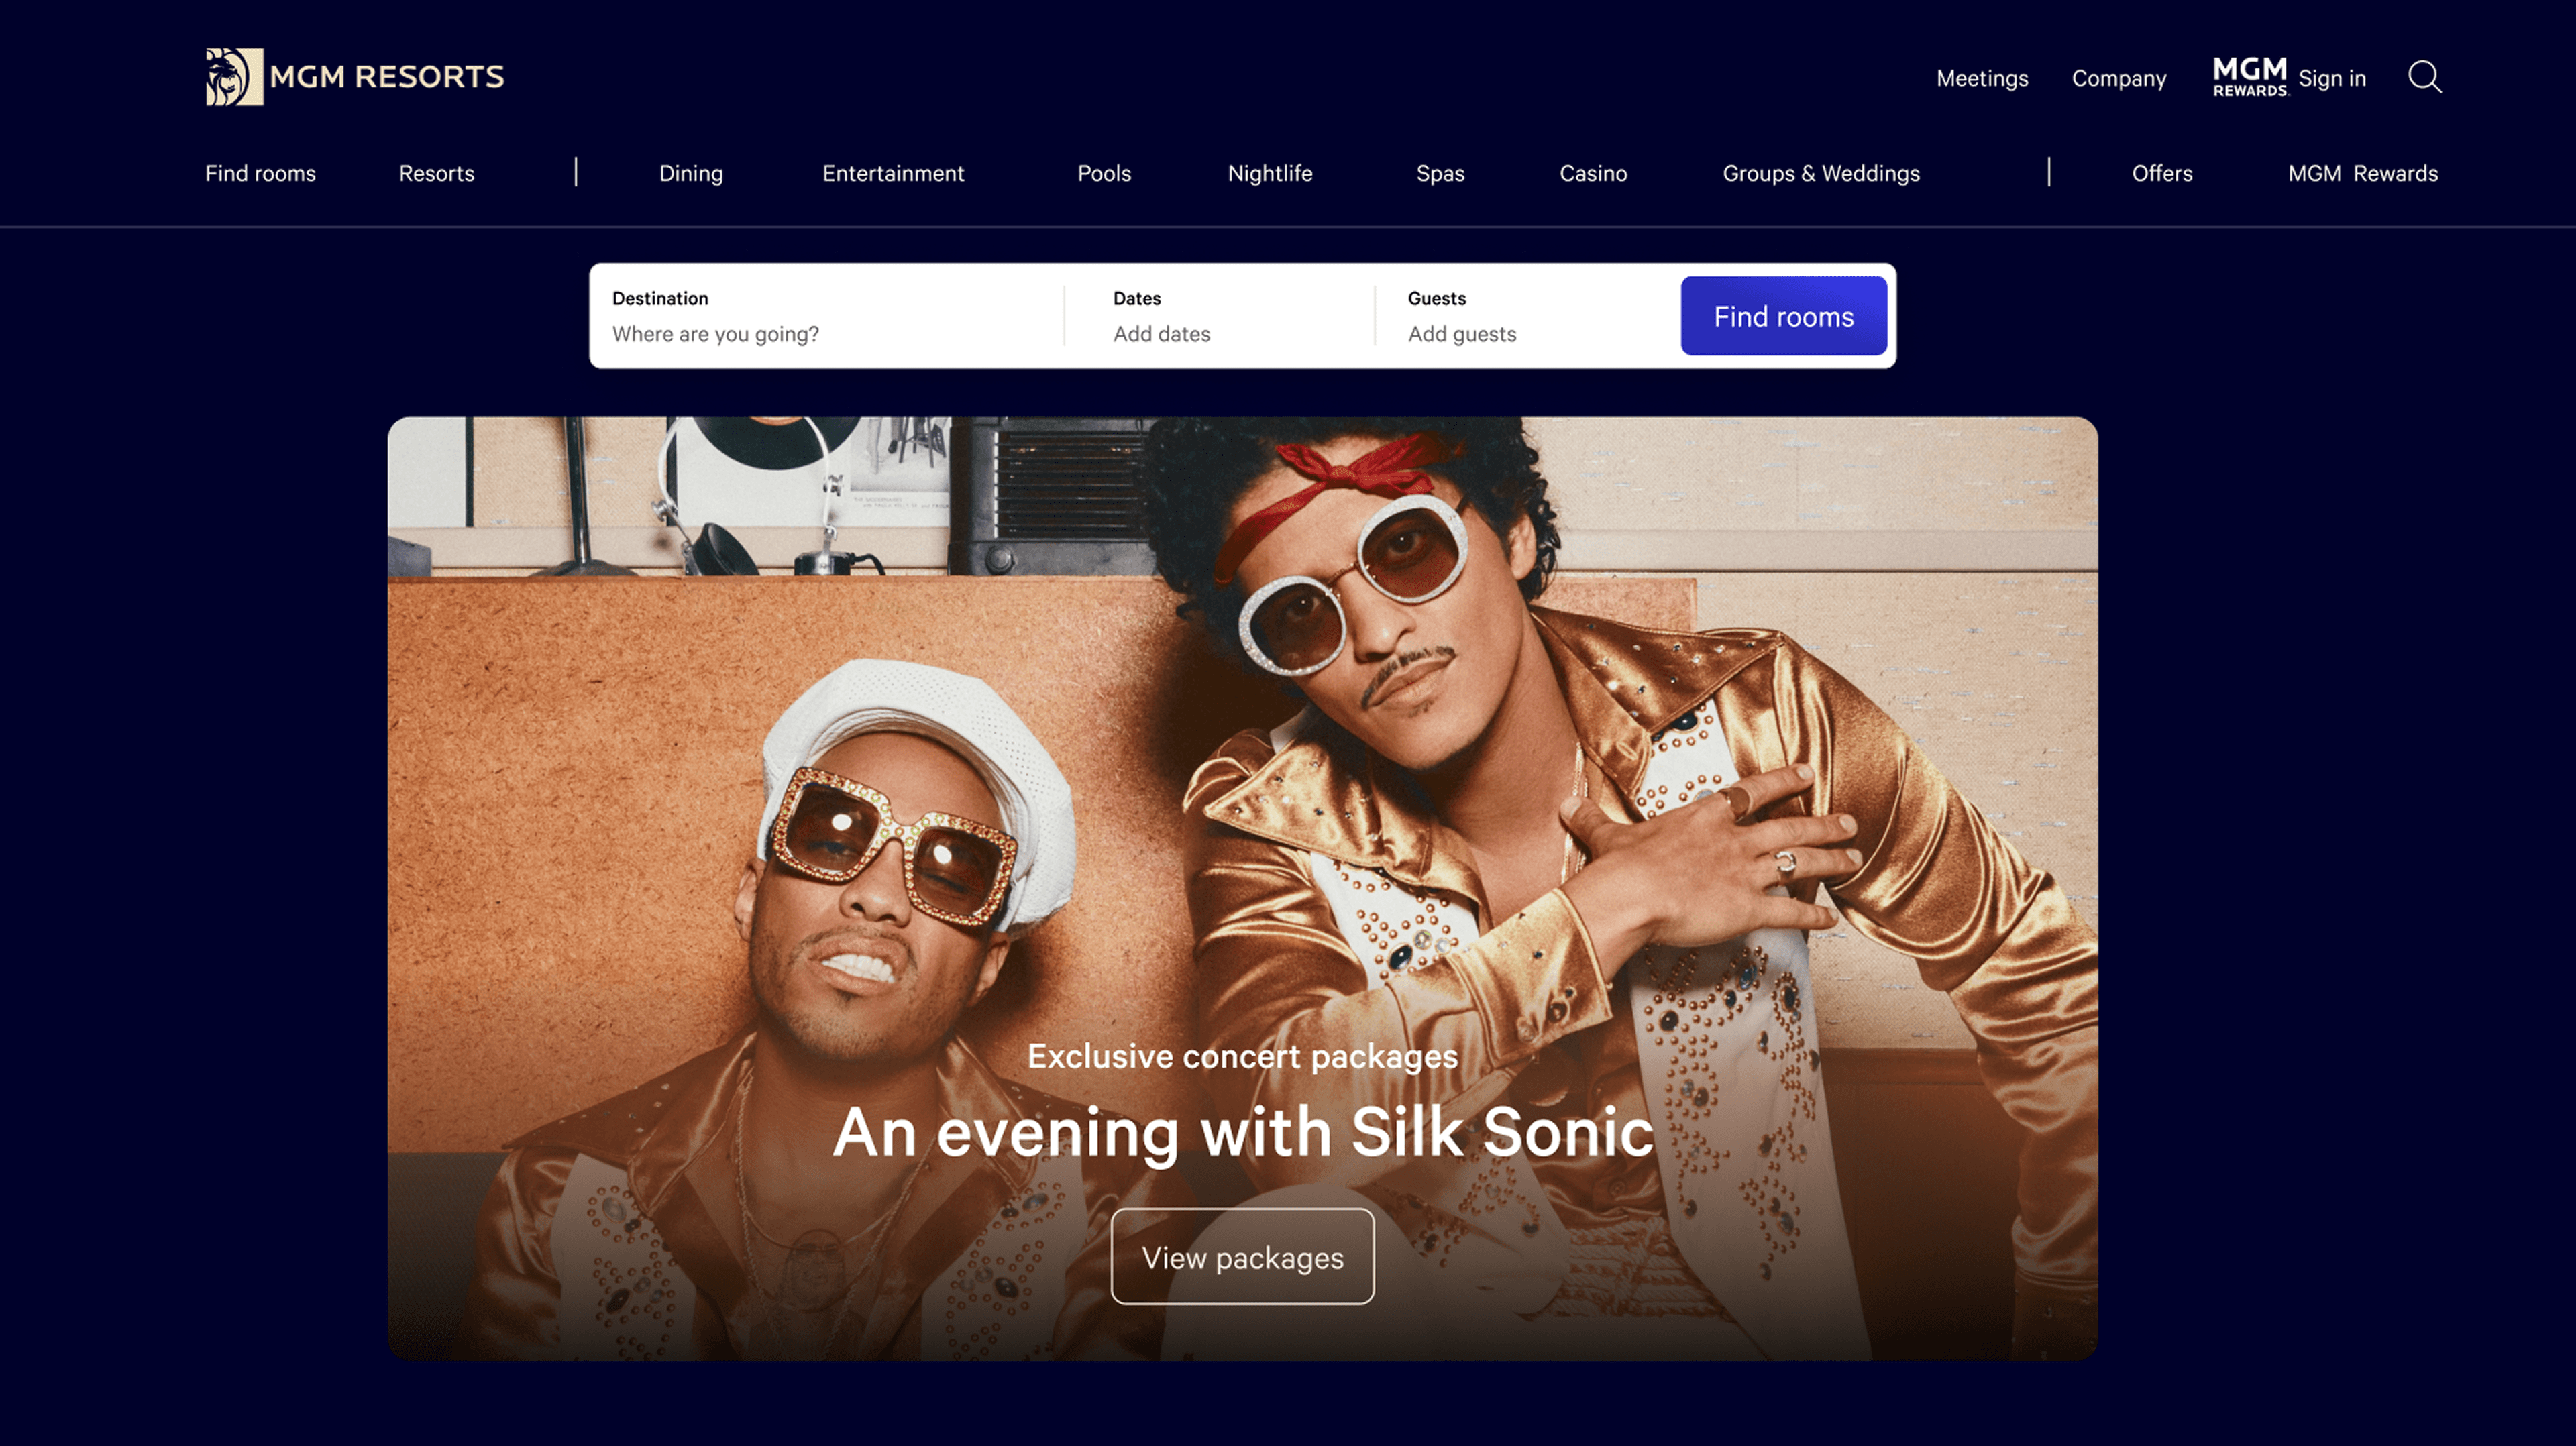The height and width of the screenshot is (1446, 2576).
Task: Open the Sign in link
Action: pos(2332,78)
